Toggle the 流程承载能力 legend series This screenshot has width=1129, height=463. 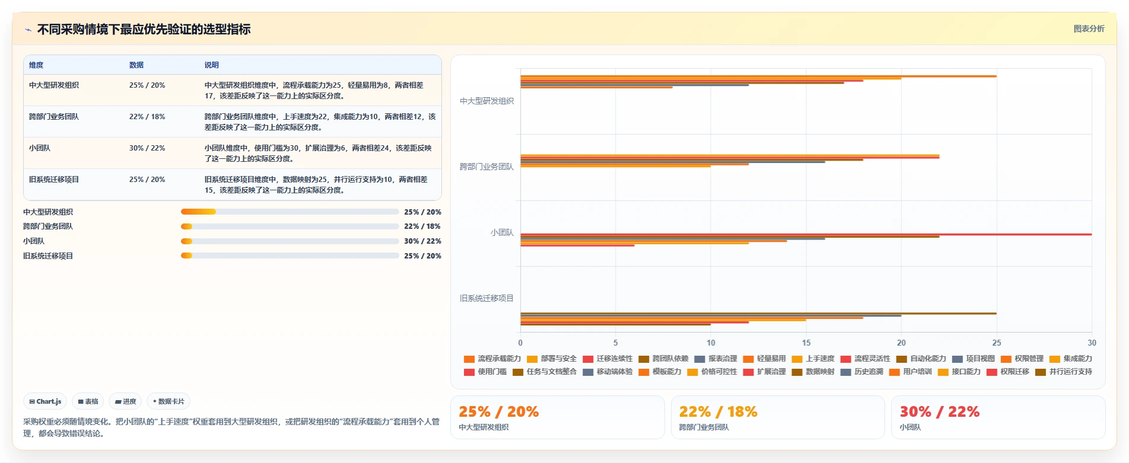tap(492, 359)
